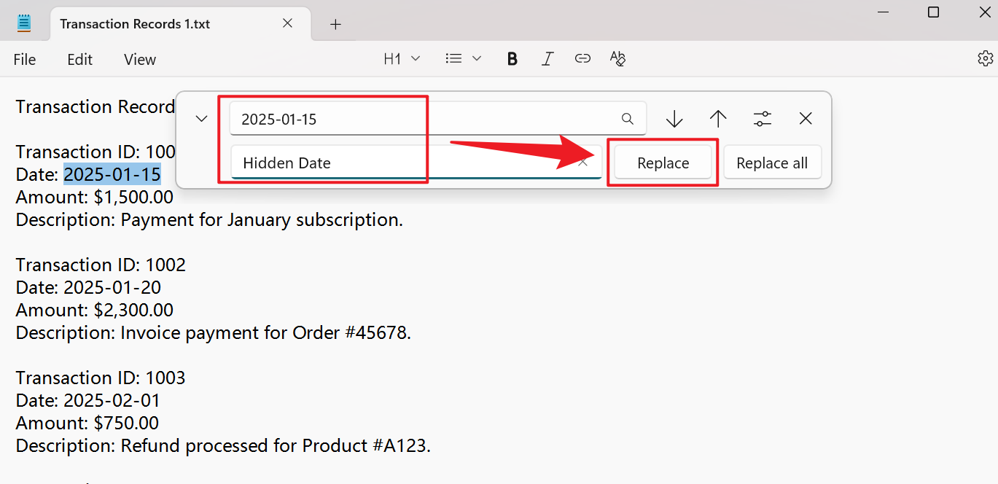Maximize the Notepad window

pos(933,12)
